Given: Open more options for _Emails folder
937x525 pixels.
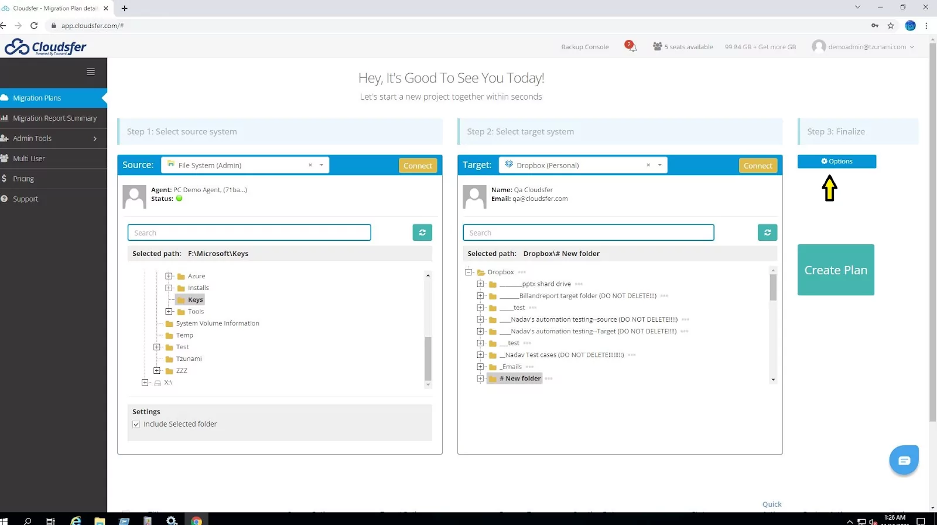Looking at the screenshot, I should point(529,367).
